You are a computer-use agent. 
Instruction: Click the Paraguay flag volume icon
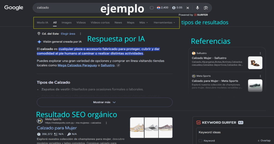pos(158,8)
